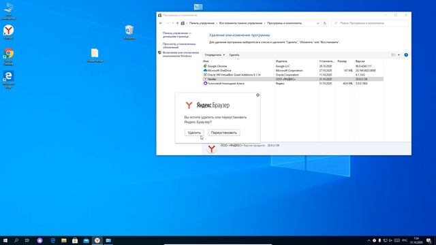Open the blue help icon
The image size is (436, 245).
[406, 55]
